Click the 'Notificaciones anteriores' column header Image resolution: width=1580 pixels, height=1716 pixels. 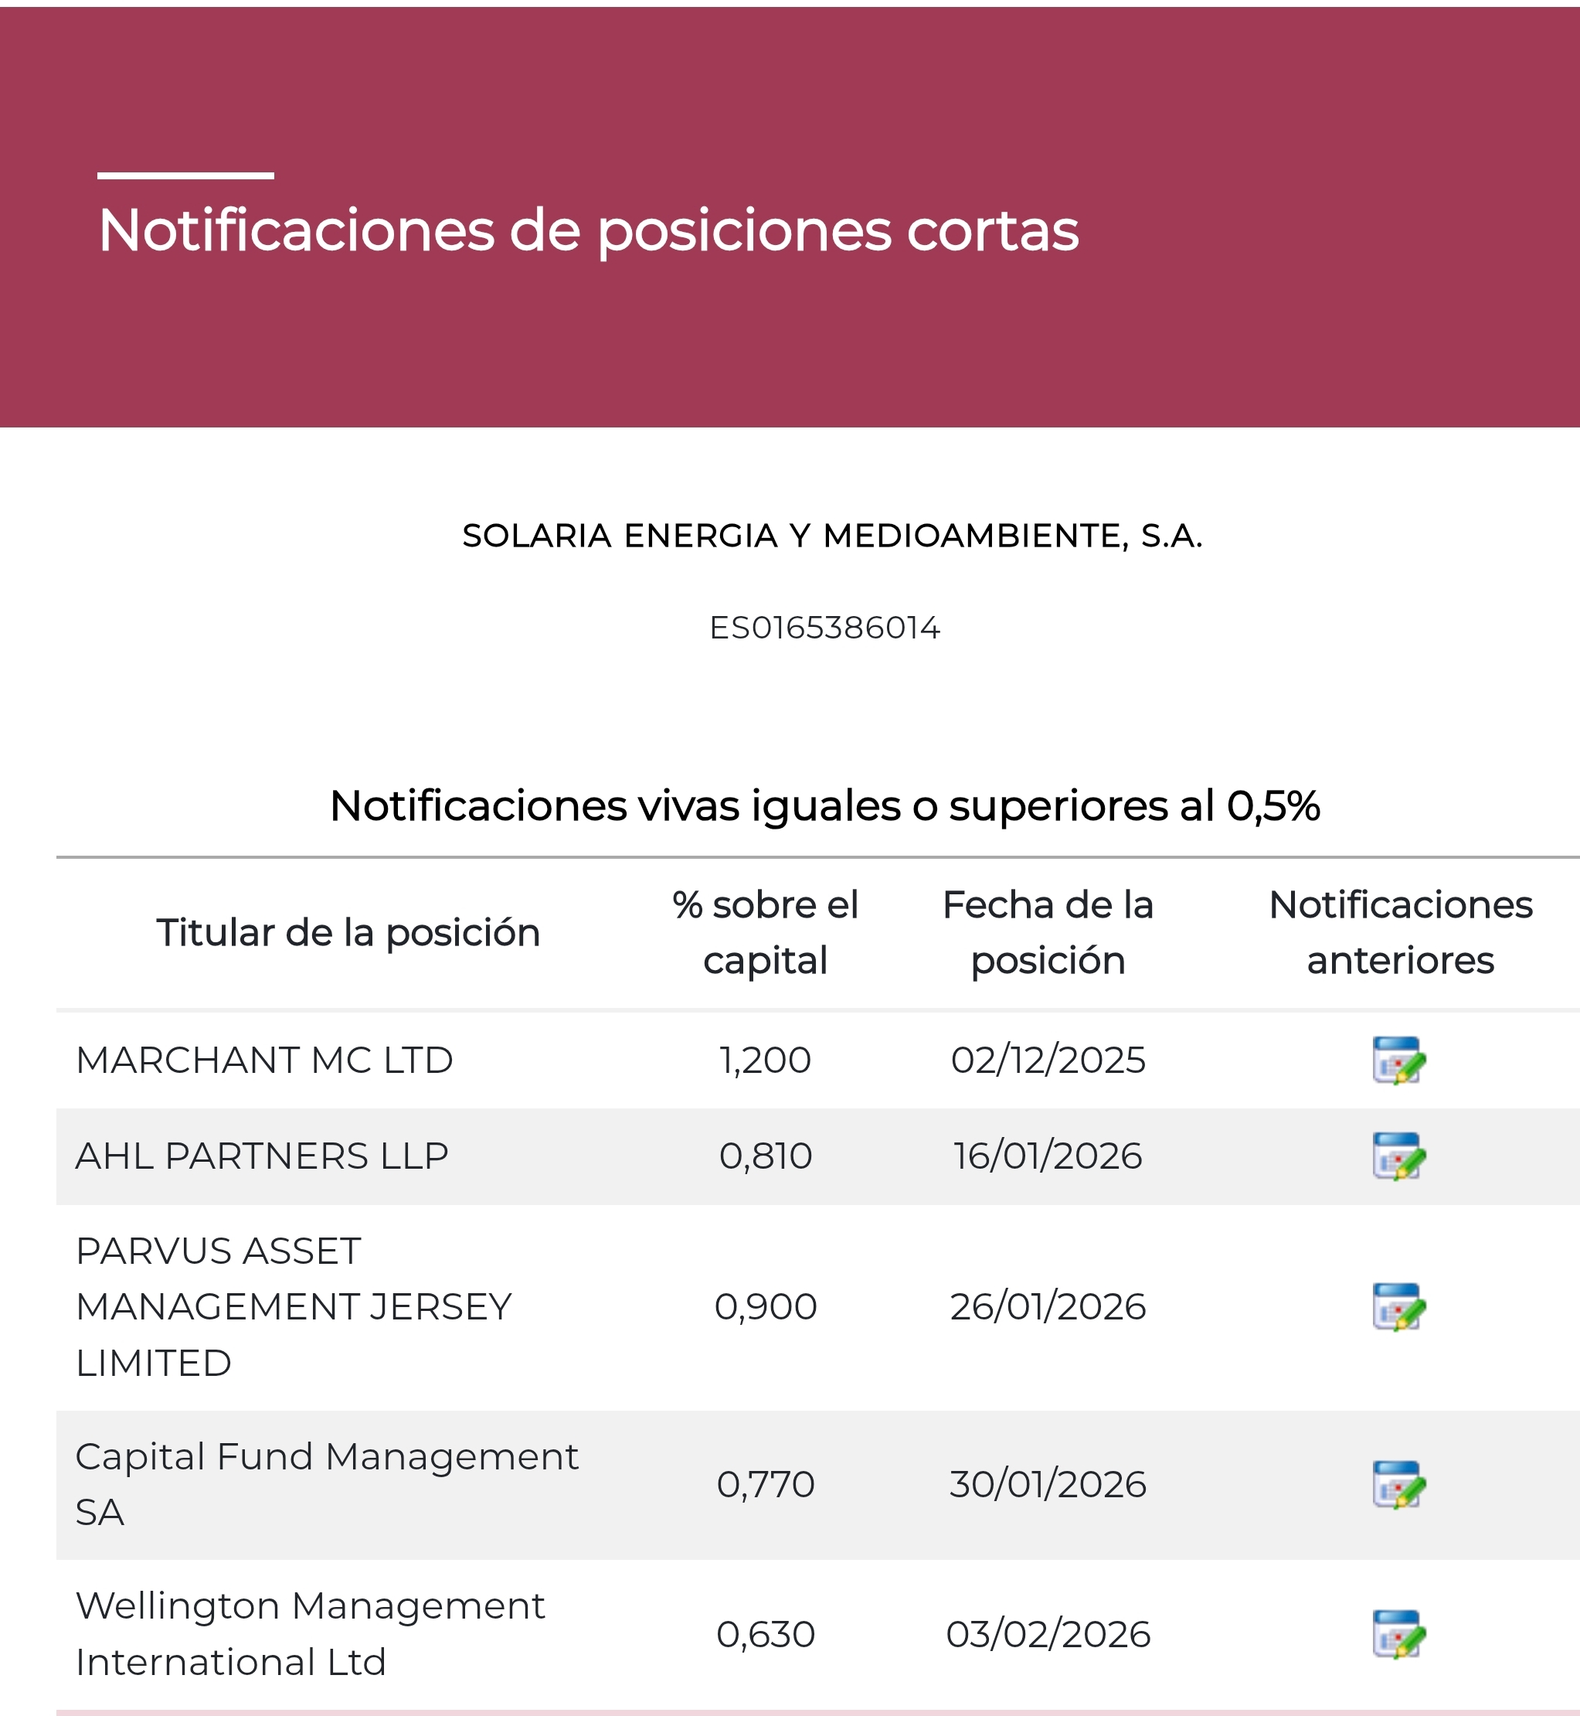1401,932
